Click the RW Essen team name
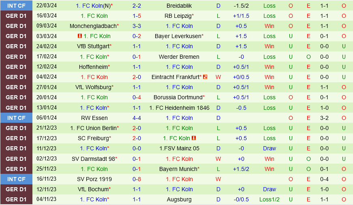Image resolution: width=353 pixels, height=205 pixels. pyautogui.click(x=94, y=118)
